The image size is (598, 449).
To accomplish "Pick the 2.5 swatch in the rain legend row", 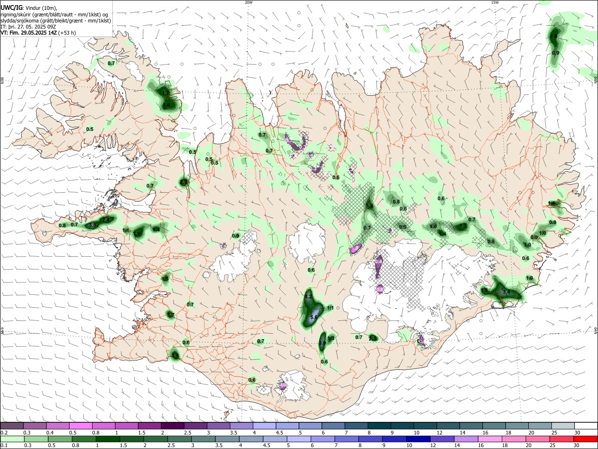I will click(179, 439).
